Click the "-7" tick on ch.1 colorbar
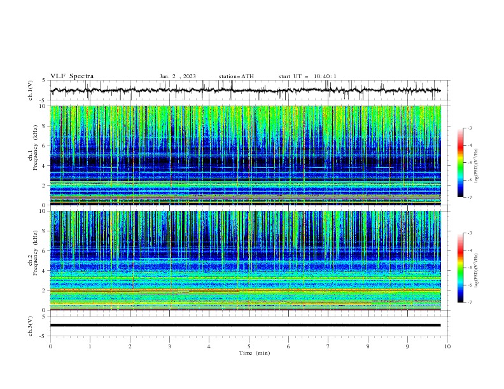The image size is (504, 389). click(470, 197)
